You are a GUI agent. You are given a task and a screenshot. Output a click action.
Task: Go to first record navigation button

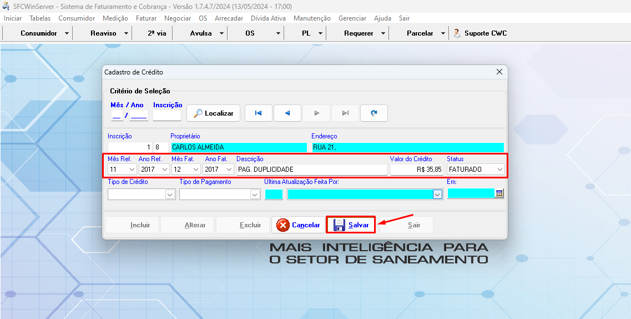[x=259, y=113]
